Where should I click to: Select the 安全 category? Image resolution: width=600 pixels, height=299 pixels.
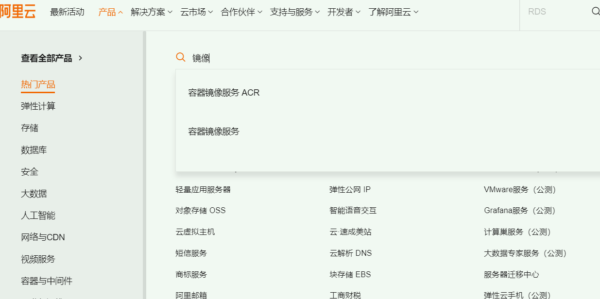tap(30, 172)
